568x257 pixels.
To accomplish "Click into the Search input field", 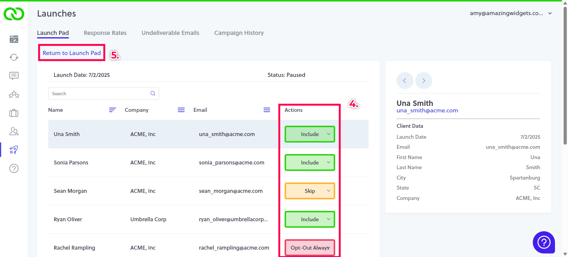I will click(x=99, y=93).
